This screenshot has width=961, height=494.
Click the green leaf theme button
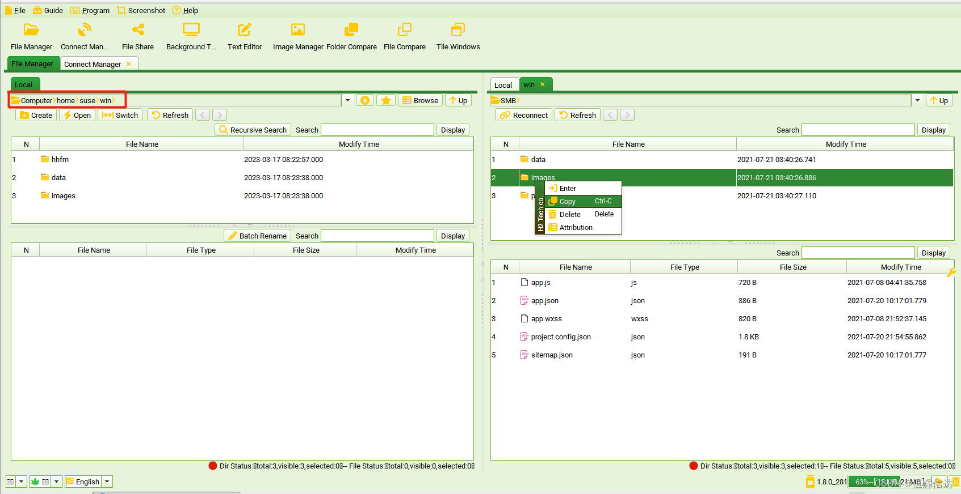point(40,482)
